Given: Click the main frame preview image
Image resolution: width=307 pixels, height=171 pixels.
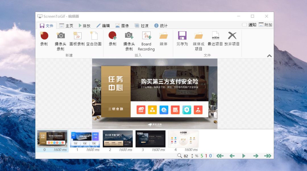Looking at the screenshot, I should tap(155, 94).
